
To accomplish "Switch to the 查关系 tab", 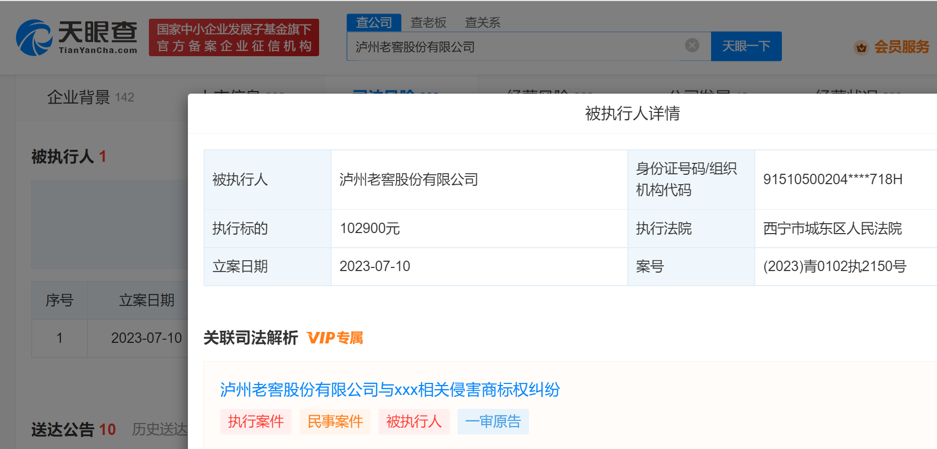I will click(x=482, y=22).
